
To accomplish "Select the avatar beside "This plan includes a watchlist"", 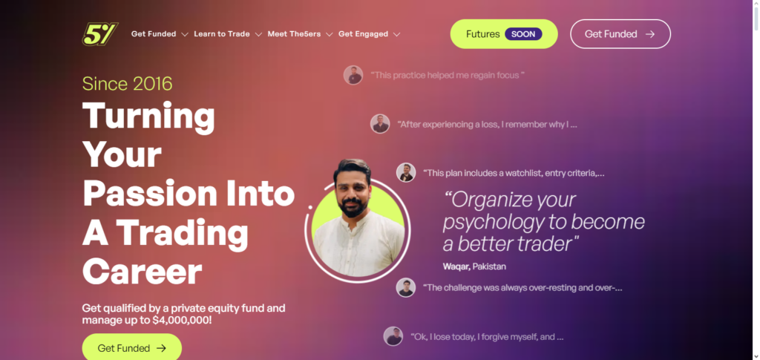I will [406, 172].
